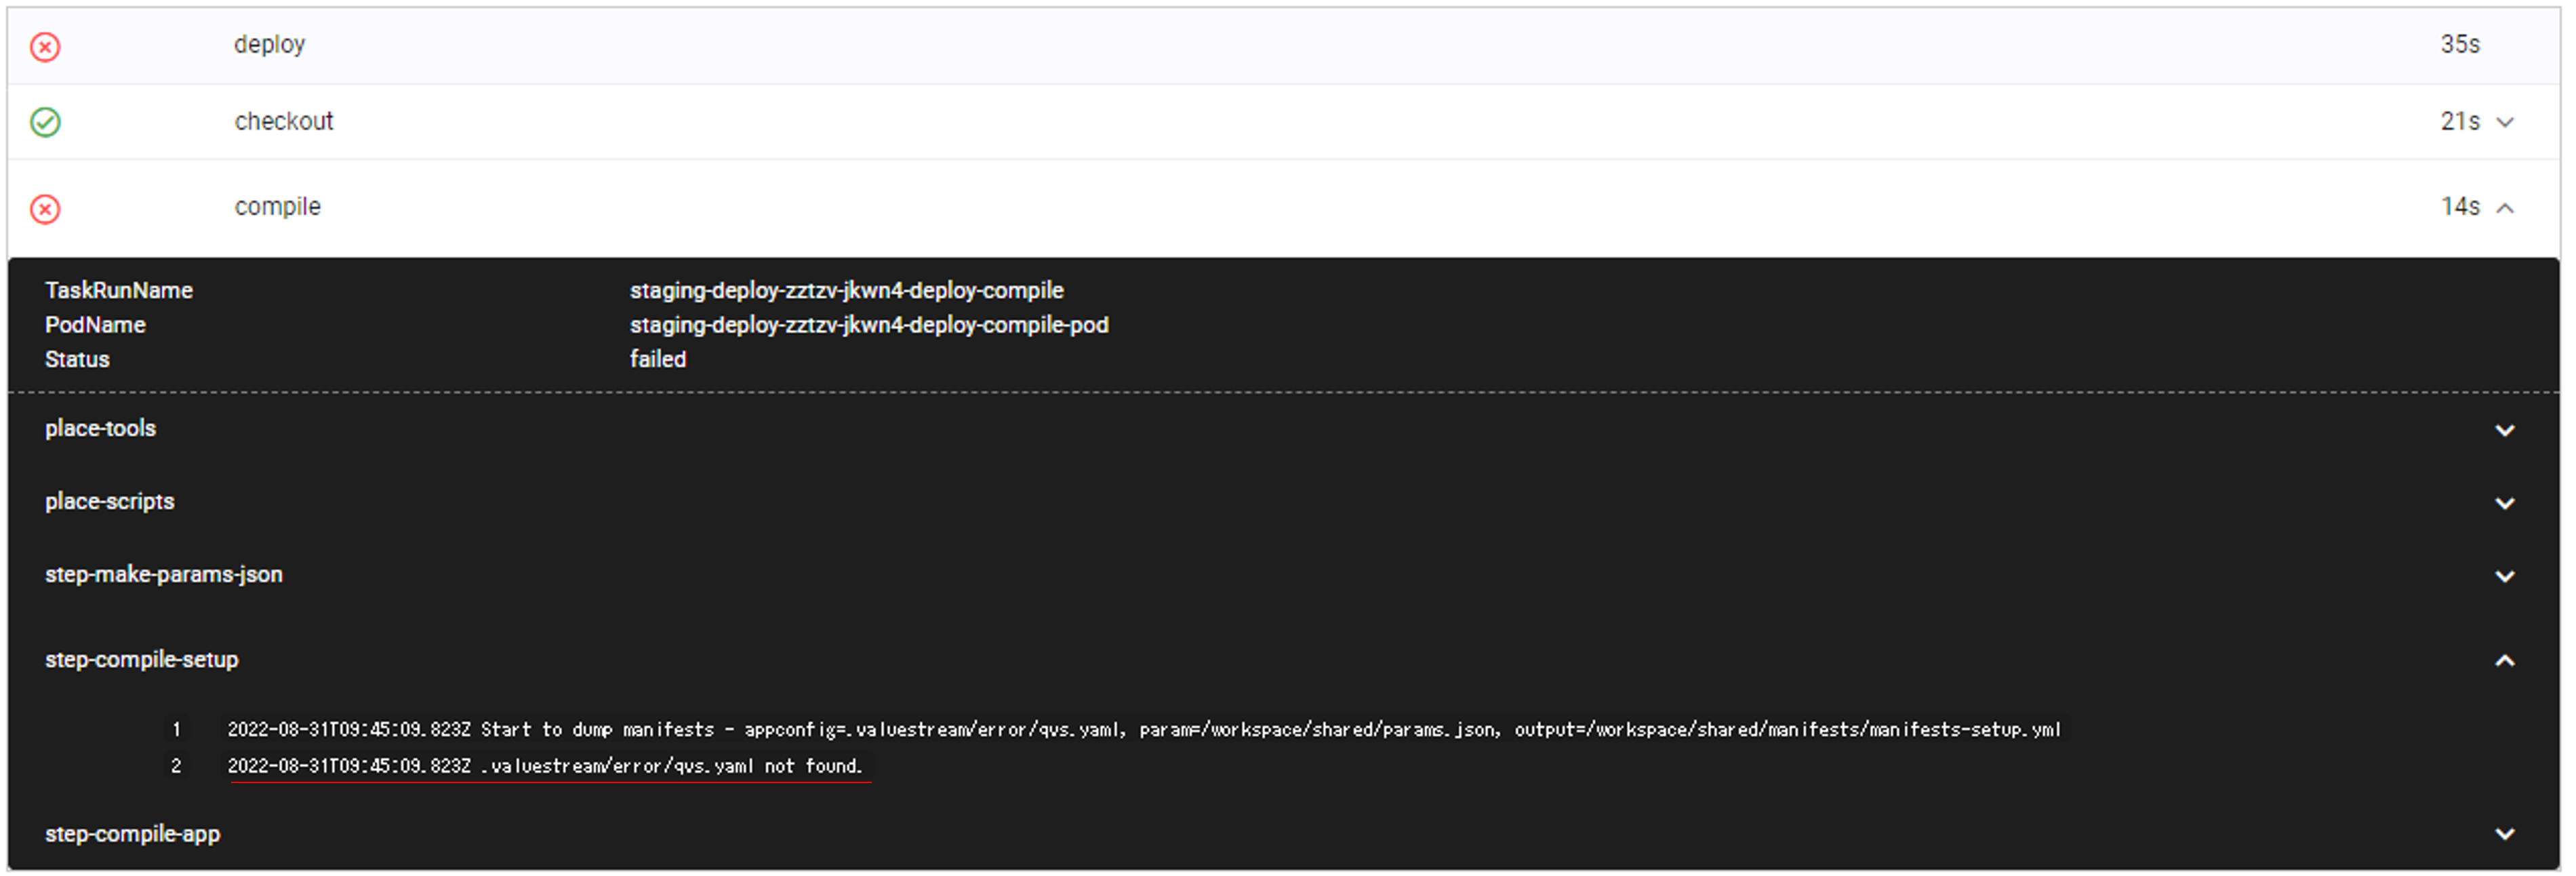Click the red failed icon beside compile

click(x=45, y=209)
